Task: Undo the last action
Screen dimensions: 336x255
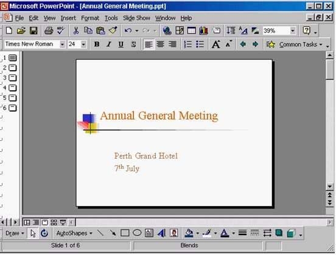Action: 128,31
